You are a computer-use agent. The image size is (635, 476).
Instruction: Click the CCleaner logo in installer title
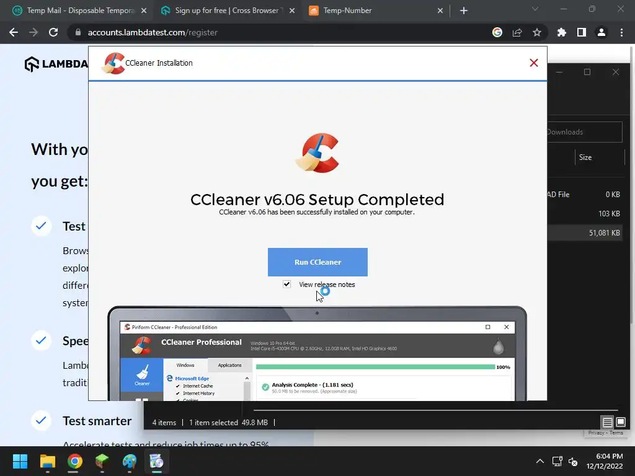click(113, 63)
